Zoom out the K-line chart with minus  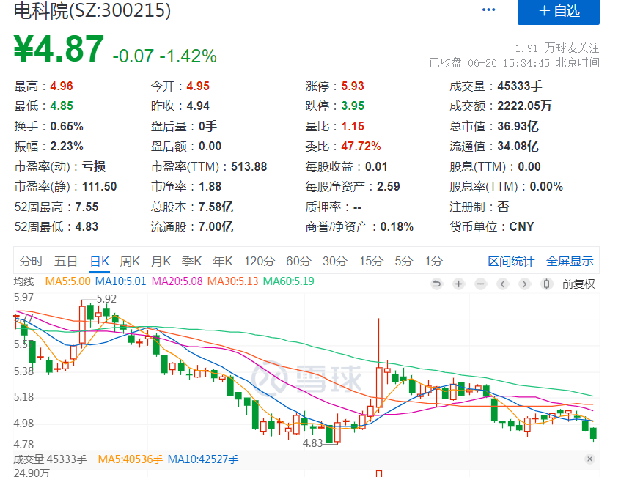tap(480, 284)
